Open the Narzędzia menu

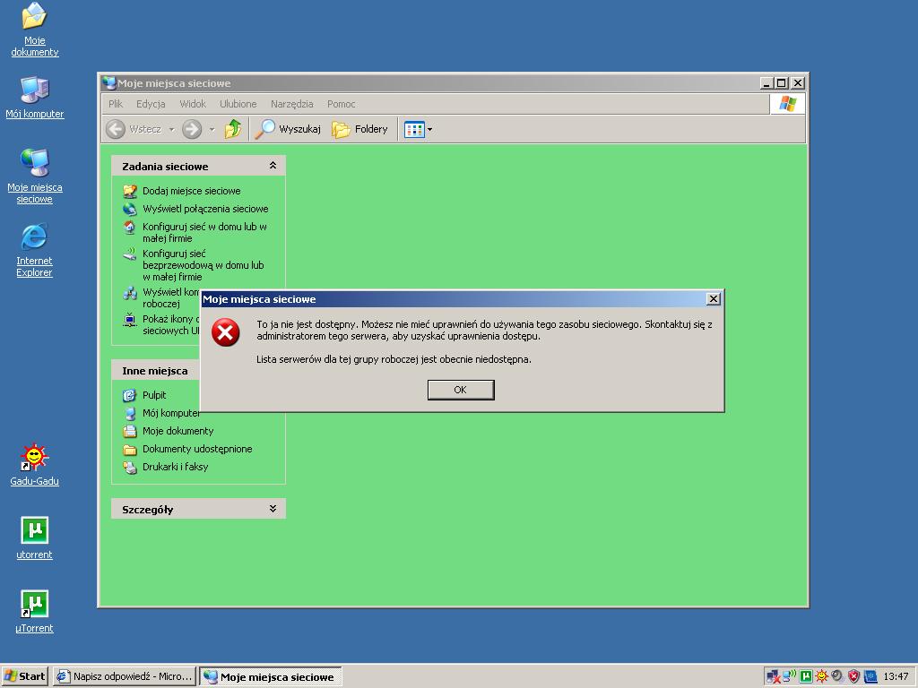(291, 104)
